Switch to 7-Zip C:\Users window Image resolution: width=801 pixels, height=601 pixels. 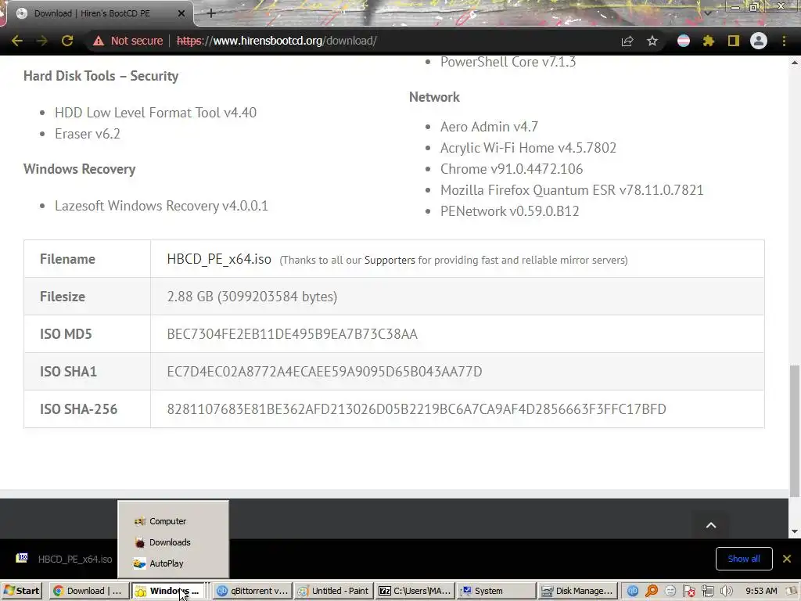415,591
